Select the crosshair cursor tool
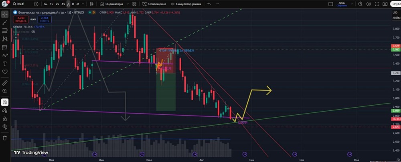Screen dimensions: 401x162 click(4, 14)
